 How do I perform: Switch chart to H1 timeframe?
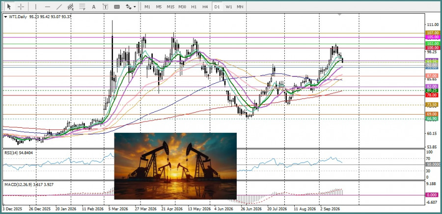(193, 6)
